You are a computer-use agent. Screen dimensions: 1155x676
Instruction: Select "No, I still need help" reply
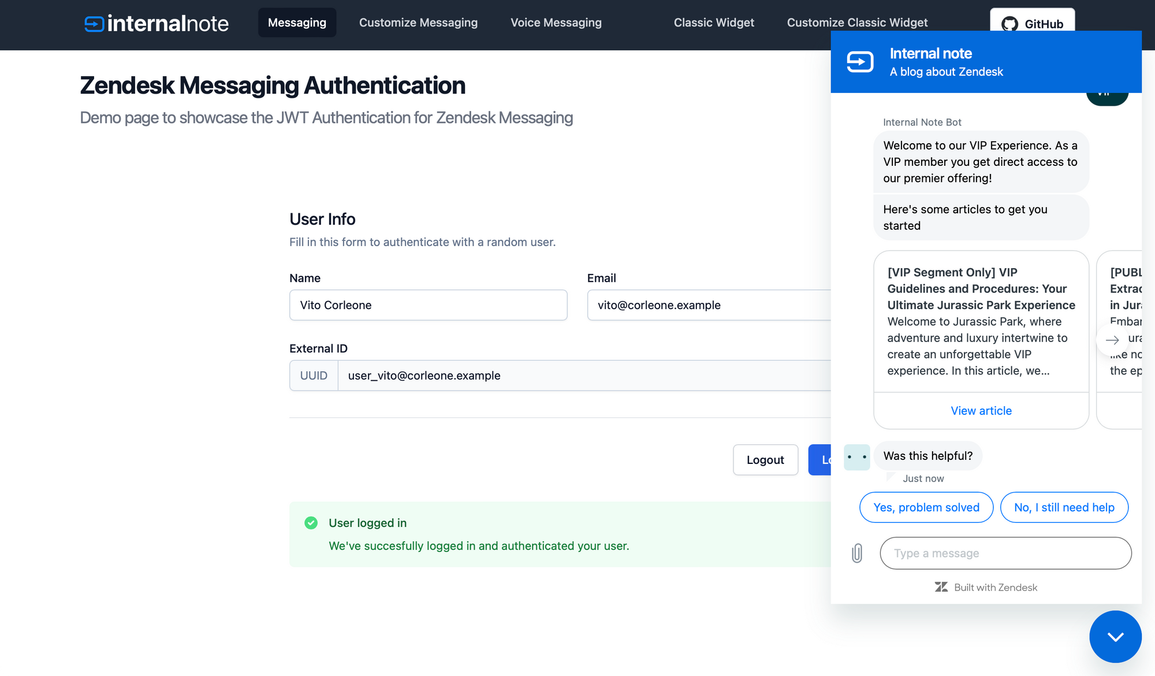click(x=1064, y=507)
